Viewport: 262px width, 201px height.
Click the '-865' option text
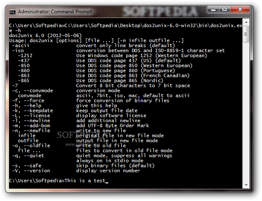pos(24,80)
